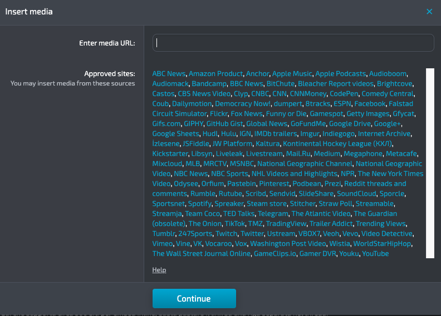Open the SoundCloud link

[356, 194]
